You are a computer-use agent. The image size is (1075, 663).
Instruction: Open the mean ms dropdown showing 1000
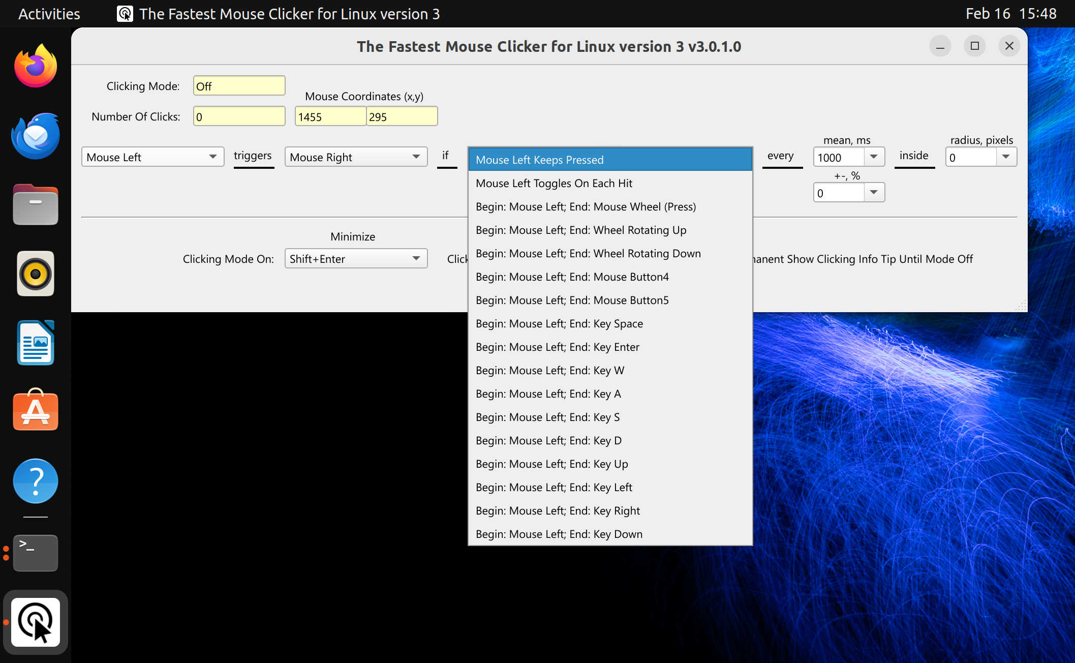click(873, 157)
